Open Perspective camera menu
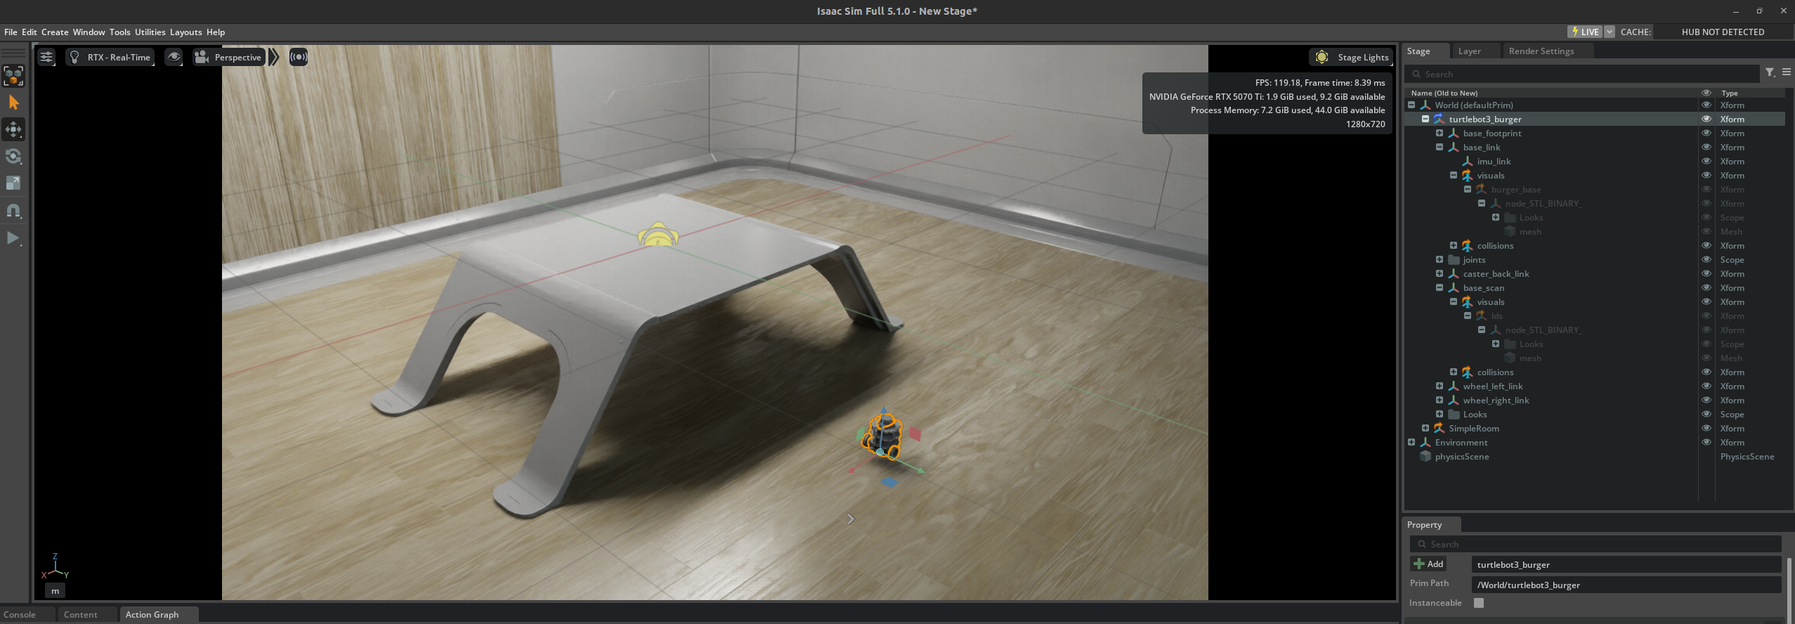Viewport: 1795px width, 624px height. pos(228,57)
